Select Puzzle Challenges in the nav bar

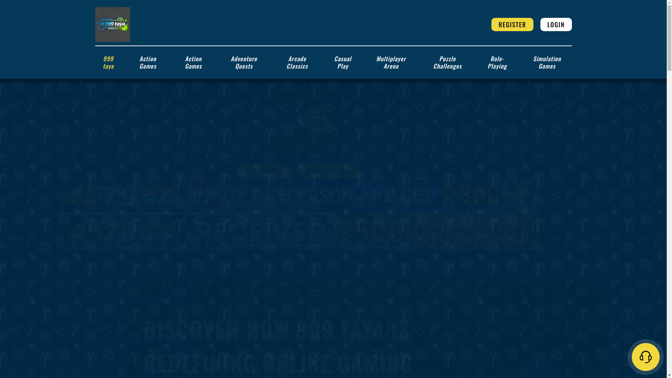(x=447, y=62)
